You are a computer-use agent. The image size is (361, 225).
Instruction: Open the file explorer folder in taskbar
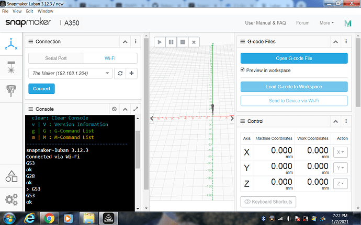pyautogui.click(x=88, y=218)
